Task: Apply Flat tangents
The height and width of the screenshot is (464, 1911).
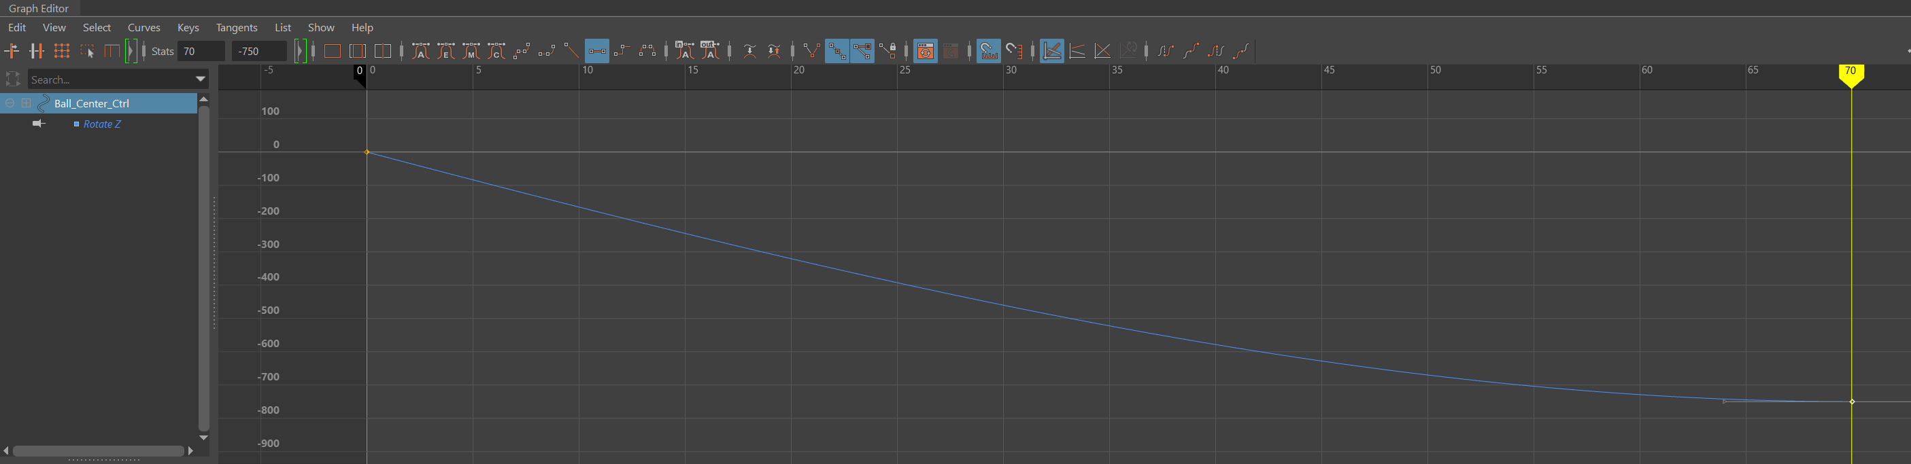Action: [597, 51]
